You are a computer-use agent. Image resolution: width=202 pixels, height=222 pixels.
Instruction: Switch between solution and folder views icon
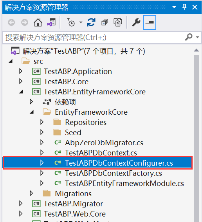(x=51, y=22)
